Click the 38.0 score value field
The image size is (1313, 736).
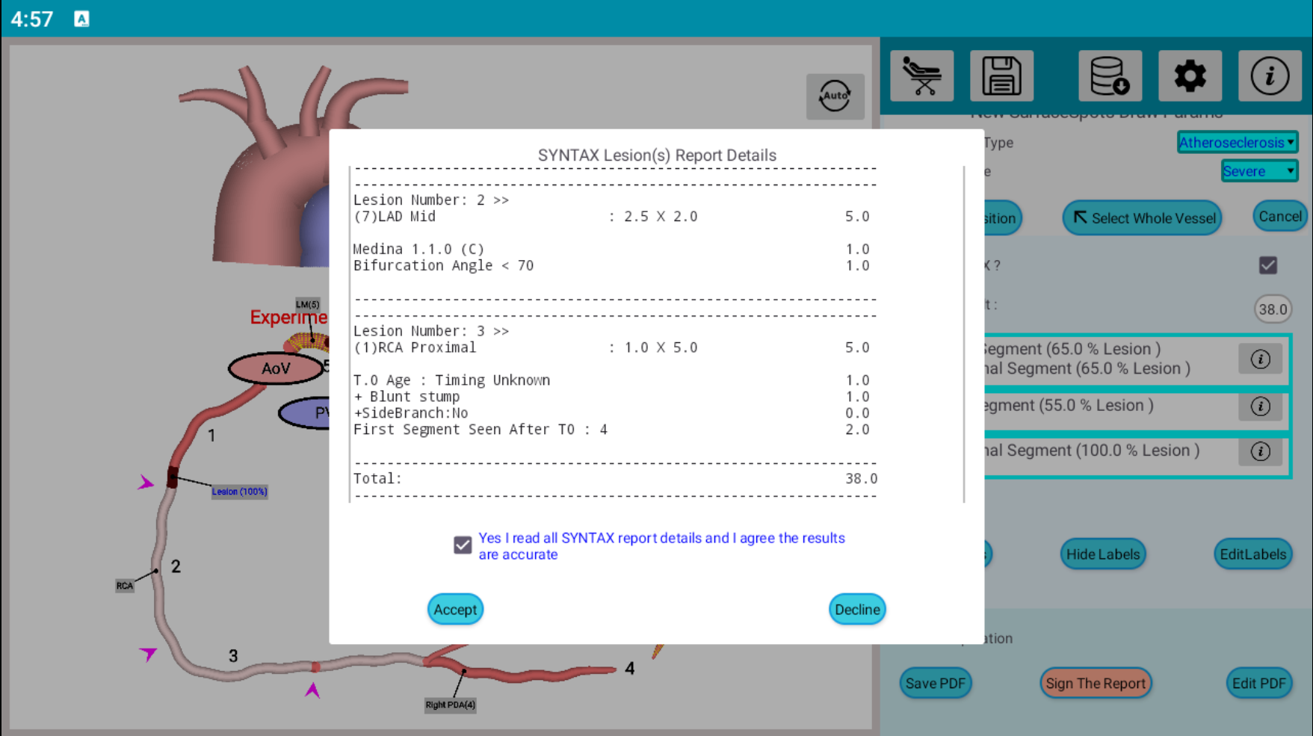coord(1272,309)
